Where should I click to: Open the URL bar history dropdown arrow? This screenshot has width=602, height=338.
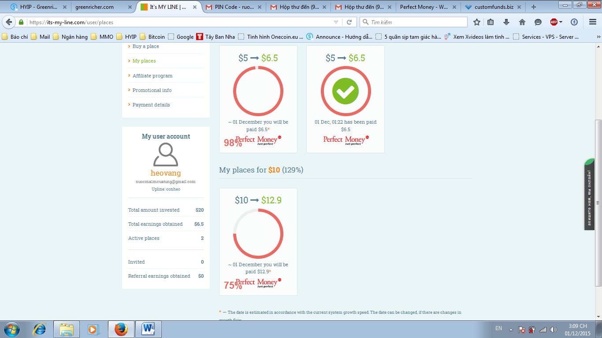(336, 22)
